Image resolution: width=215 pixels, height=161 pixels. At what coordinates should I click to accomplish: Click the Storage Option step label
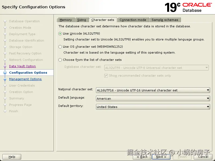coord(21,47)
